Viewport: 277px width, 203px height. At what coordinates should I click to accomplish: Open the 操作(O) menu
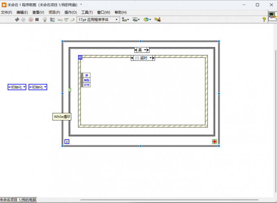tap(70, 12)
